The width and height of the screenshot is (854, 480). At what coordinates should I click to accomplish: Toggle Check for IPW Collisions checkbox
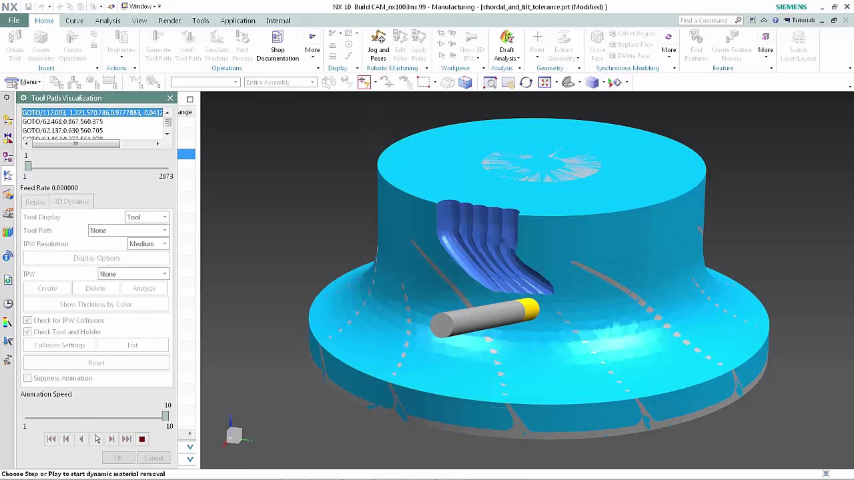[x=27, y=320]
